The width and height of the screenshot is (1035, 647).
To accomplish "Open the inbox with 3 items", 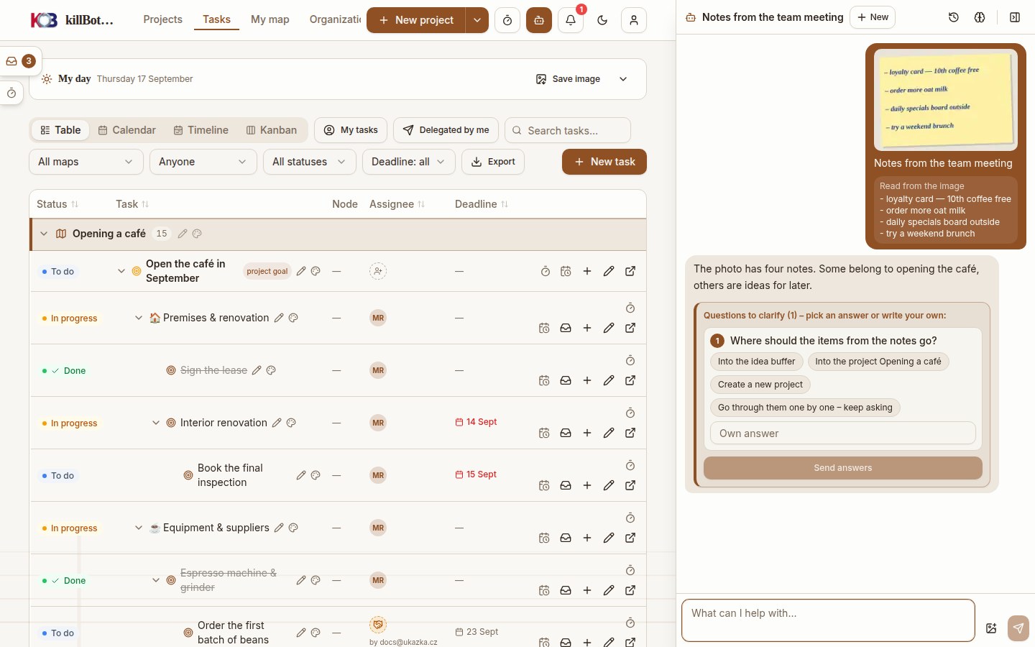I will tap(19, 61).
